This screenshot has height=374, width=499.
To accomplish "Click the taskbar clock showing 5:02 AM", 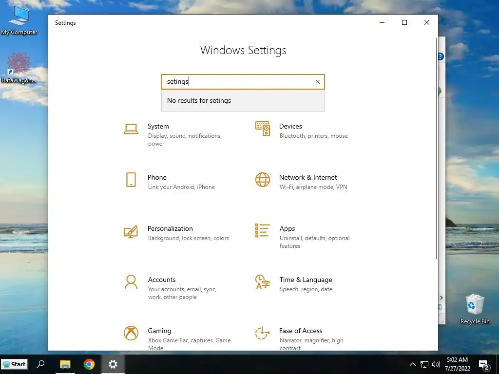I will (457, 364).
